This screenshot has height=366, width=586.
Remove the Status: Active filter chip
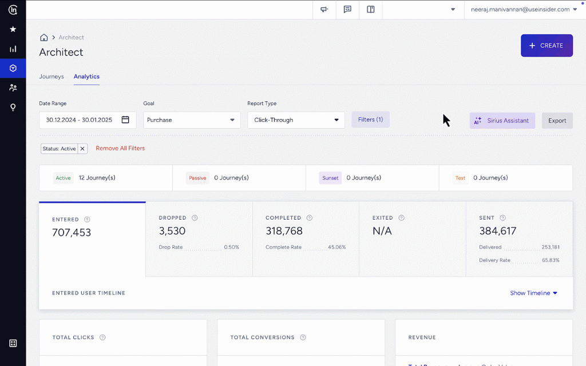[x=82, y=149]
